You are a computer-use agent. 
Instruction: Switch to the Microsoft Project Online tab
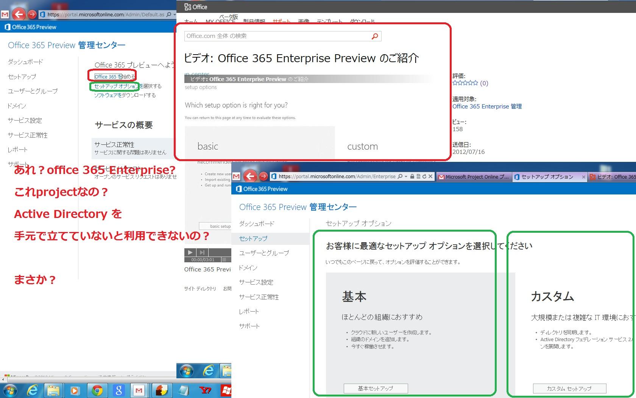click(x=474, y=177)
